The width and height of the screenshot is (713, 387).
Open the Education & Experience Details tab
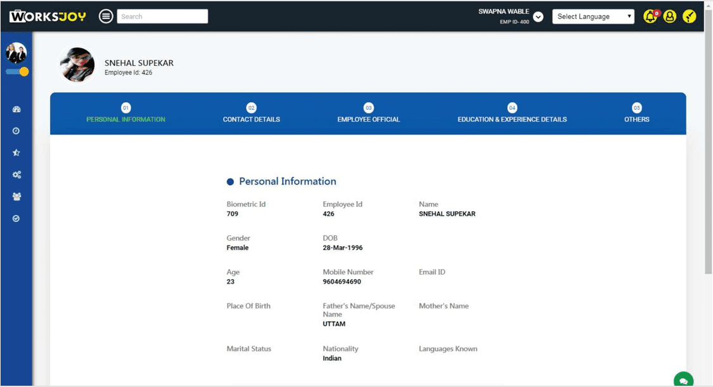pyautogui.click(x=512, y=114)
